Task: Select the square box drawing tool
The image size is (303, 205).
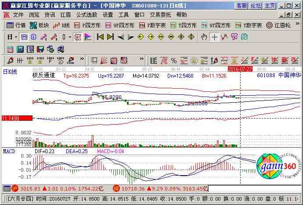Action: 94,61
